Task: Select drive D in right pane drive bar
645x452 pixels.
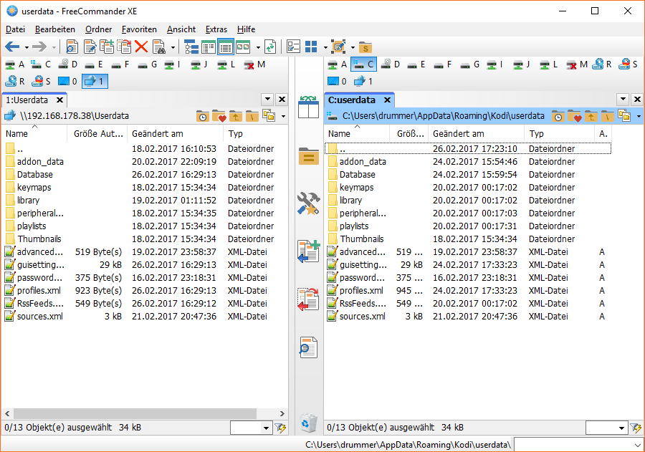Action: (391, 64)
